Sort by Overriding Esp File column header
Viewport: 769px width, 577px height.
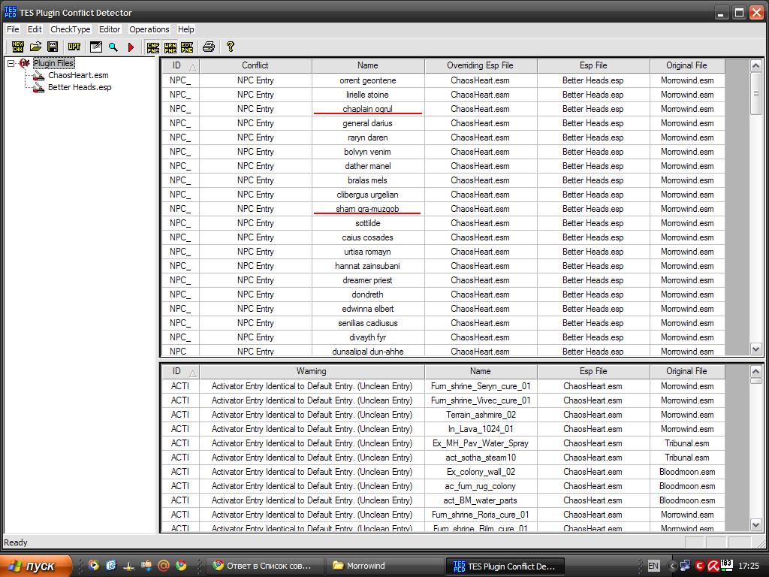click(x=480, y=66)
